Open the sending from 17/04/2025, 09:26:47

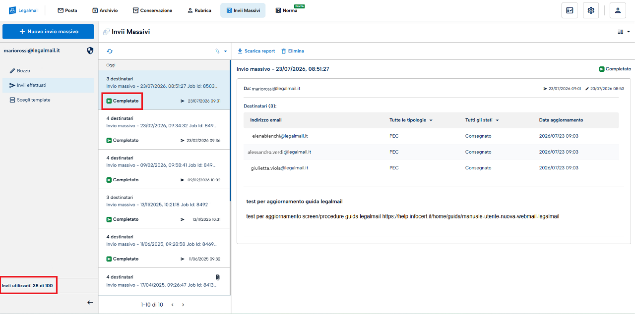[x=164, y=282]
